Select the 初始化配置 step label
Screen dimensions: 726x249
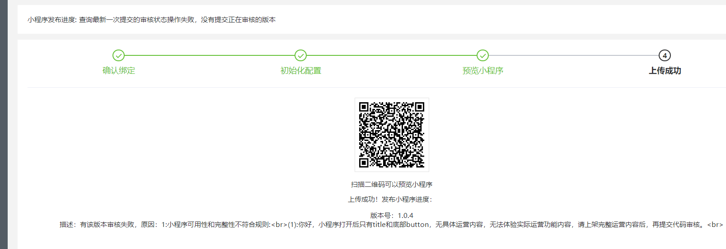[x=301, y=71]
